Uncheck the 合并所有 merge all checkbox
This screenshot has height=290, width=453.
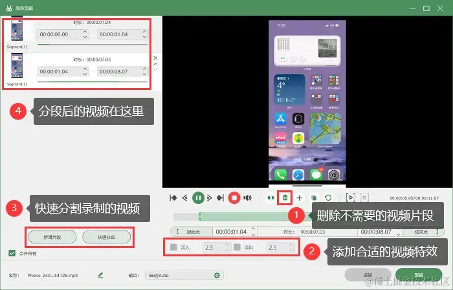tap(12, 253)
